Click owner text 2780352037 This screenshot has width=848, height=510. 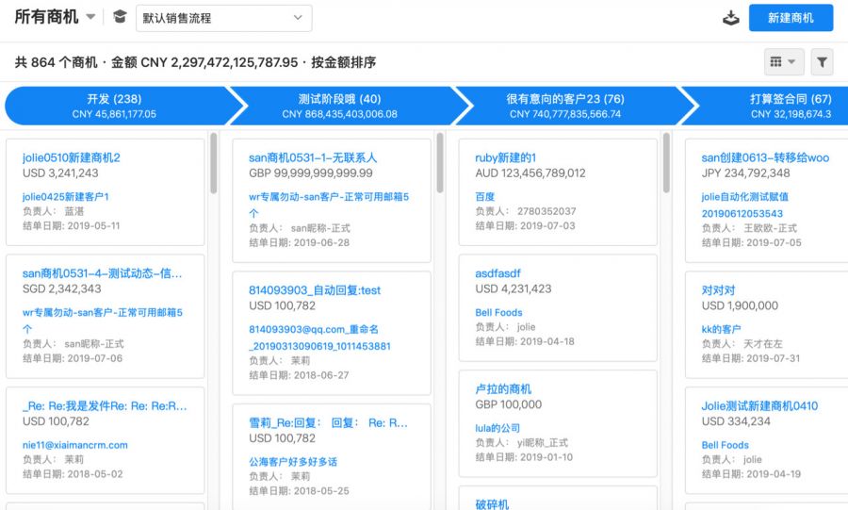(546, 211)
